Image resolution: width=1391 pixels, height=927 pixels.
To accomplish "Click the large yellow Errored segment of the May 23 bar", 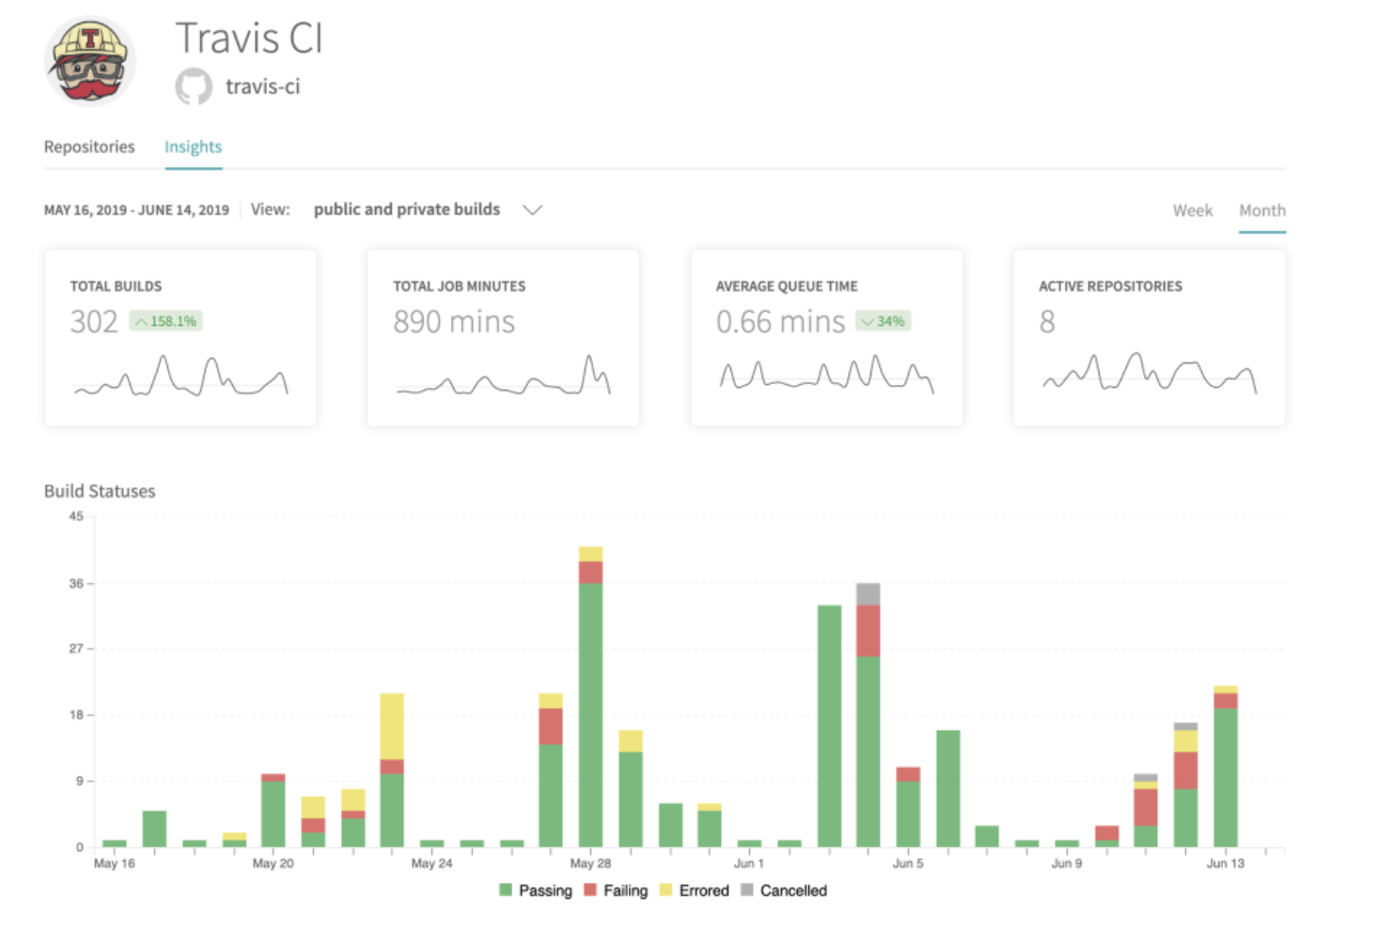I will [392, 726].
